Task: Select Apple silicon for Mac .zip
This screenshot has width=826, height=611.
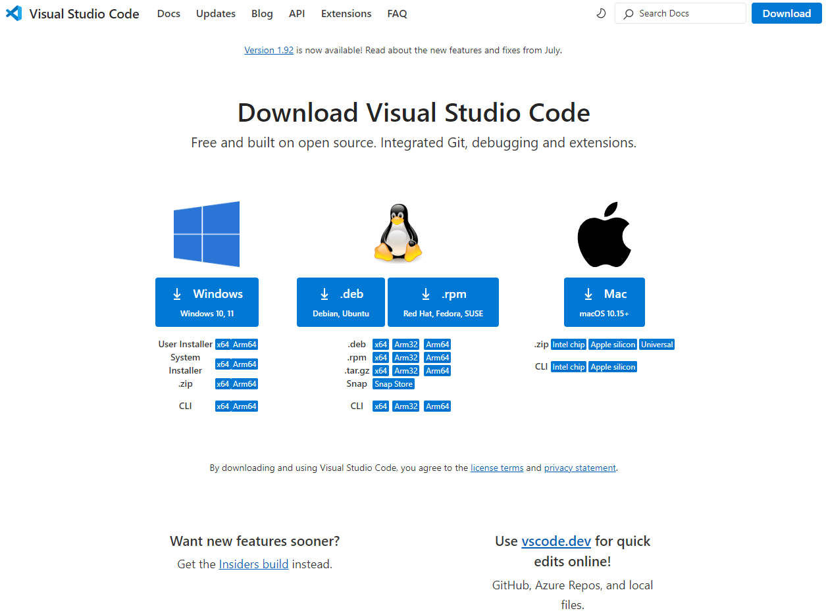Action: pyautogui.click(x=613, y=345)
